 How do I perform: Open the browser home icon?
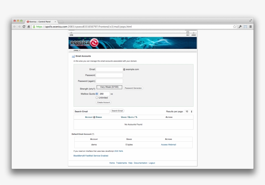pyautogui.click(x=29, y=27)
